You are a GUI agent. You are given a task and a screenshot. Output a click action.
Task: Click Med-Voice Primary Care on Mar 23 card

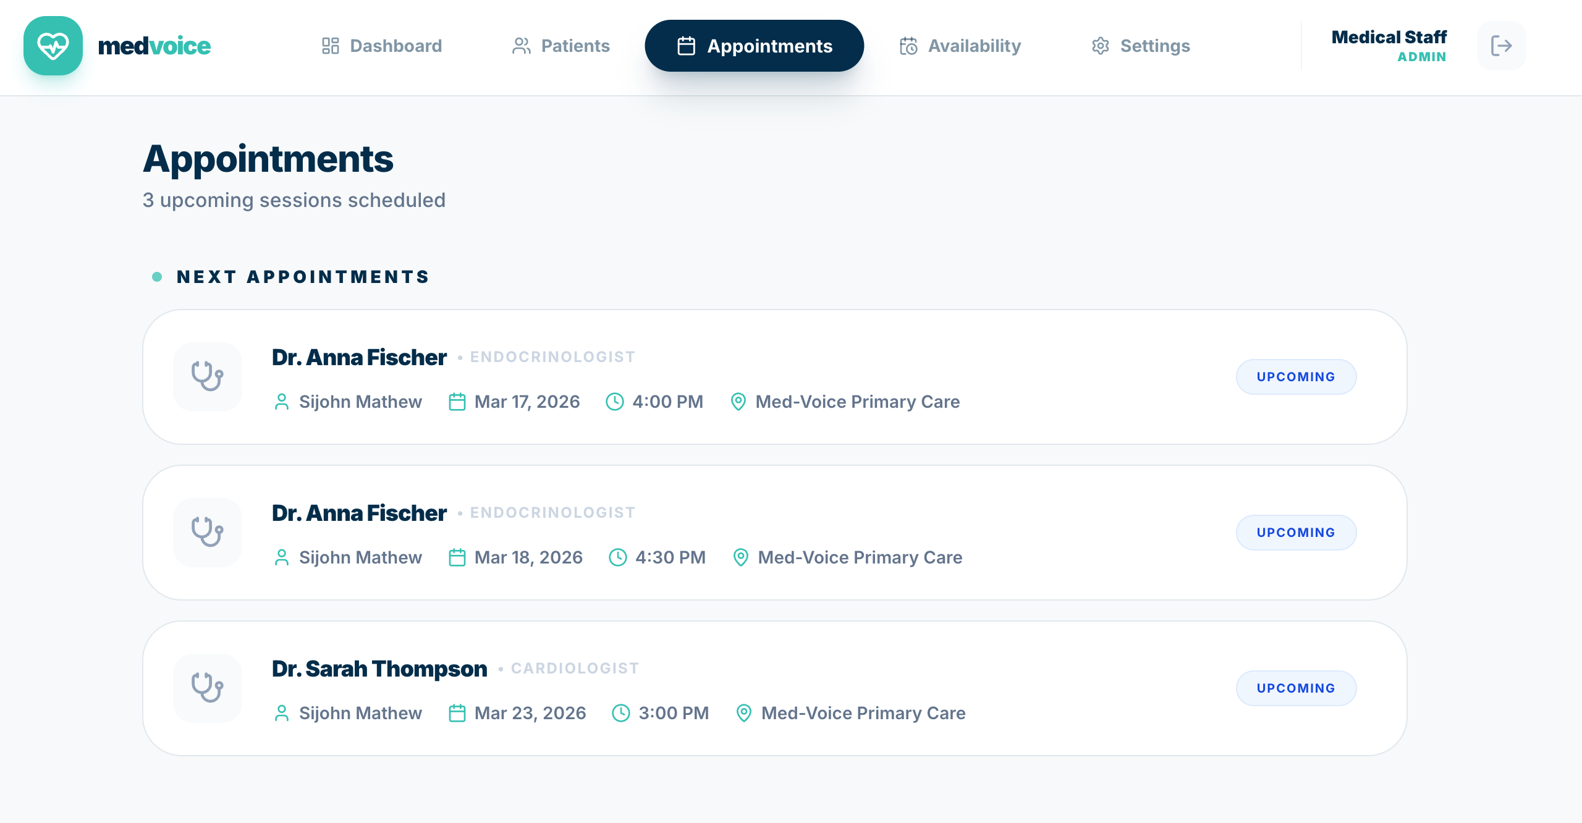click(863, 713)
